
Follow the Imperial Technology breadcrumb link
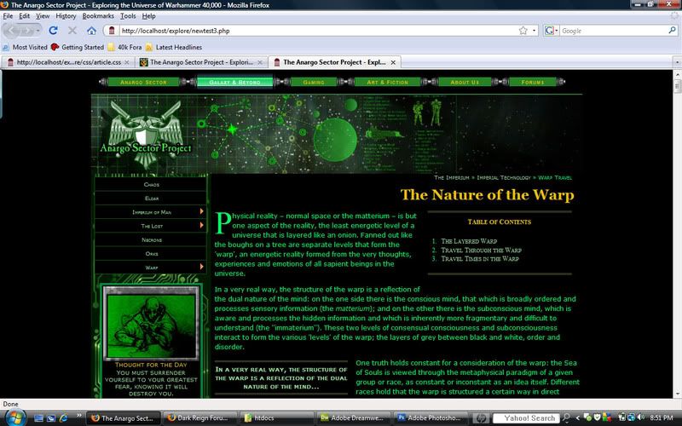click(504, 177)
